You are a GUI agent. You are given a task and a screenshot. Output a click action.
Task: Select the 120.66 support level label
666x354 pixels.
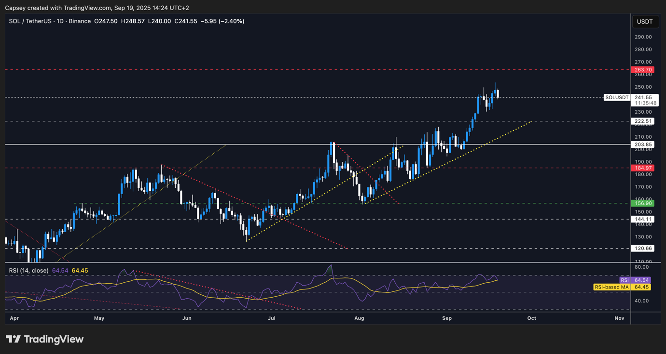[642, 249]
